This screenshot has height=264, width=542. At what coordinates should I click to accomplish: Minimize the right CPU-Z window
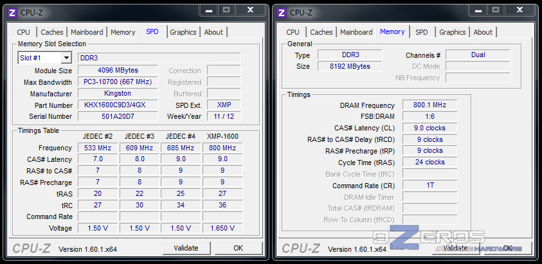coord(478,10)
